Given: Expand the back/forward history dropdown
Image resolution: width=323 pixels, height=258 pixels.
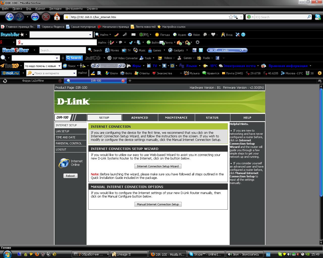Looking at the screenshot, I should (x=28, y=17).
